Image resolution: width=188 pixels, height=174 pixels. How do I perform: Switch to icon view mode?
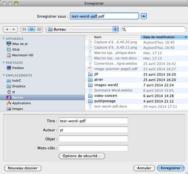click(x=24, y=29)
